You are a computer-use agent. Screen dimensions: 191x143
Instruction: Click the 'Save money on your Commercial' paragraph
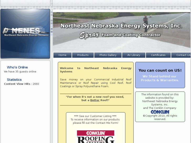pyautogui.click(x=96, y=83)
